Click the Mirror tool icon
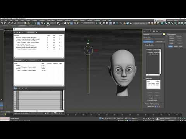This screenshot has height=139, width=186. click(97, 23)
